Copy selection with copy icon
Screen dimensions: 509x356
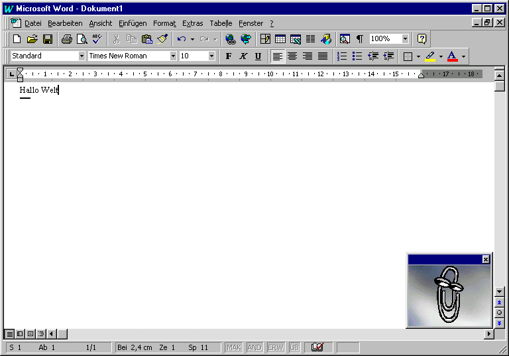click(131, 39)
